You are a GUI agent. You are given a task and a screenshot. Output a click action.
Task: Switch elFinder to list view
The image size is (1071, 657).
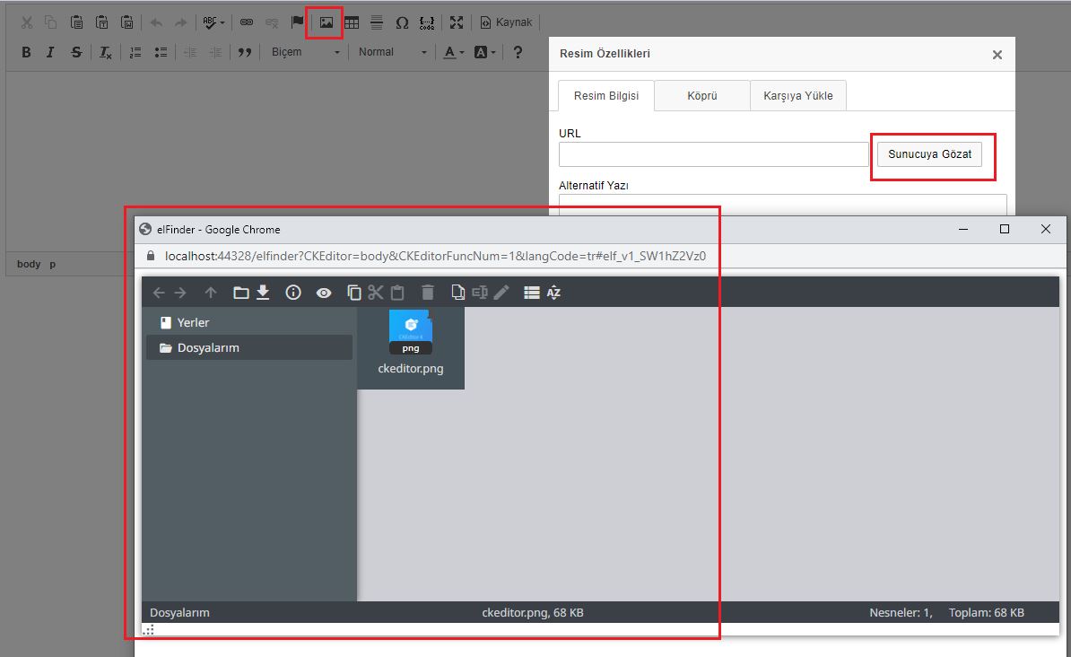[x=531, y=292]
